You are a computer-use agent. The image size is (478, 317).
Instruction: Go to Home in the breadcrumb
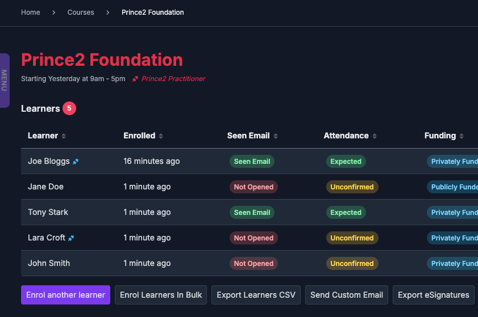pos(31,12)
